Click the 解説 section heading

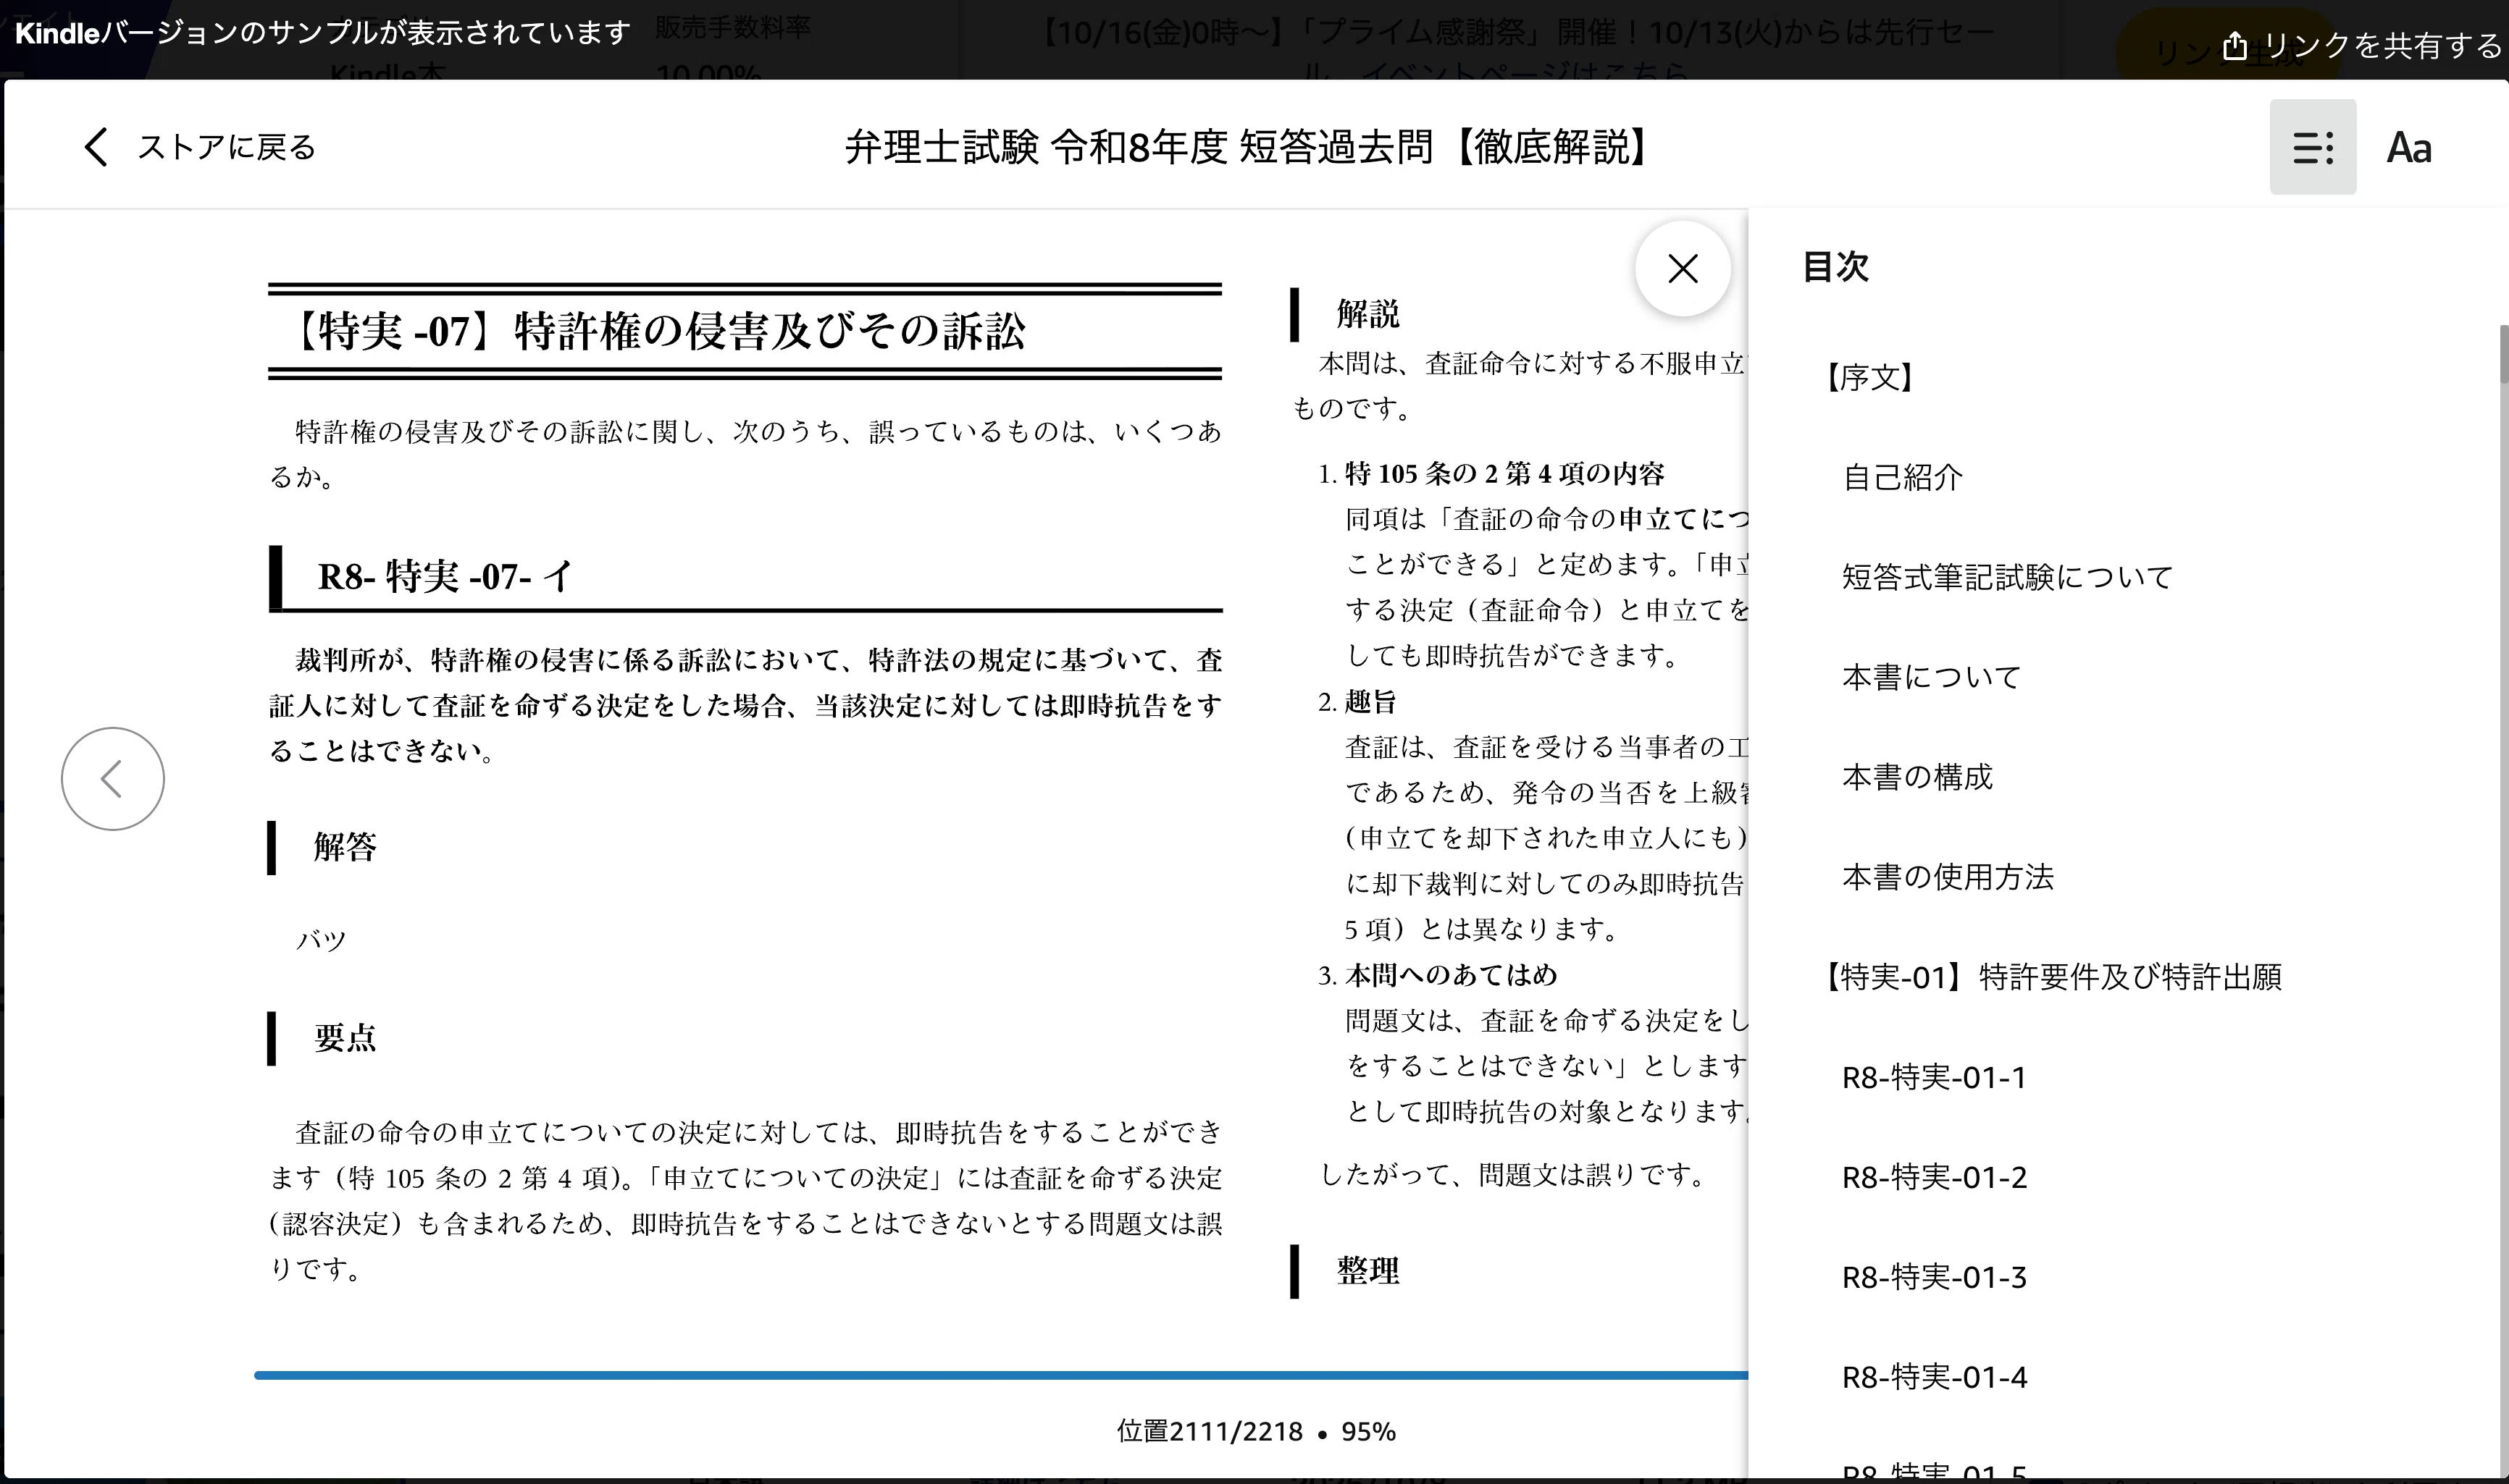[x=1367, y=314]
